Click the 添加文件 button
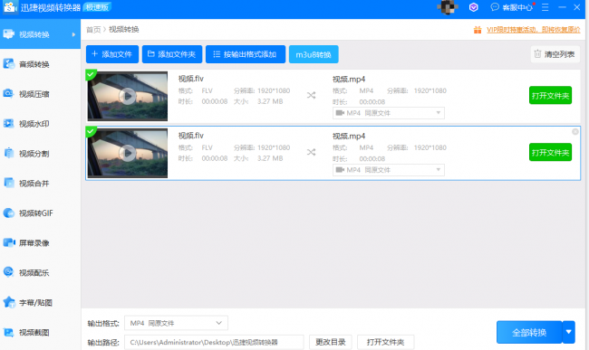The image size is (589, 350). pyautogui.click(x=112, y=54)
